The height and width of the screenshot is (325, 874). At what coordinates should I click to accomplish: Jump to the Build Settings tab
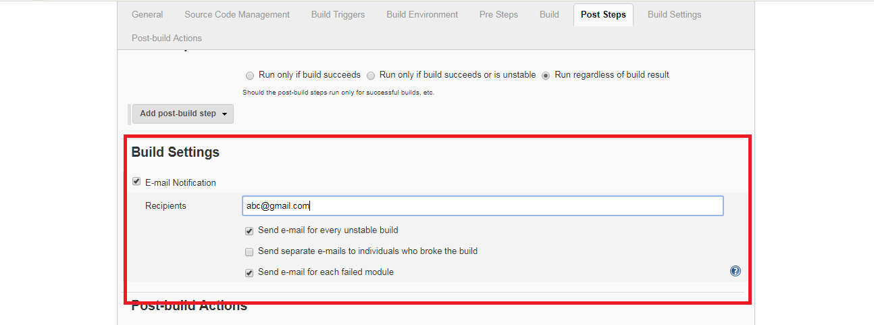tap(674, 14)
